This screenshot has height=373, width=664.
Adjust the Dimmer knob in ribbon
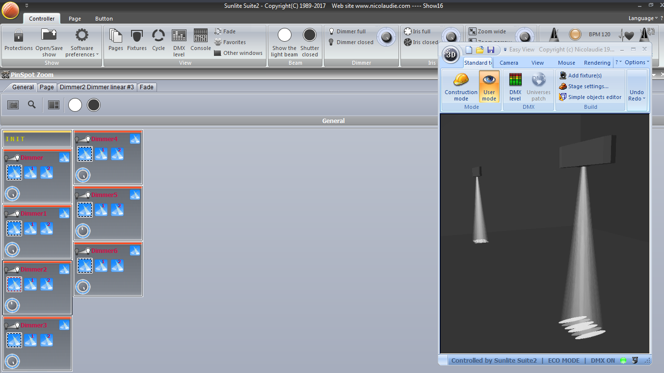(x=387, y=37)
